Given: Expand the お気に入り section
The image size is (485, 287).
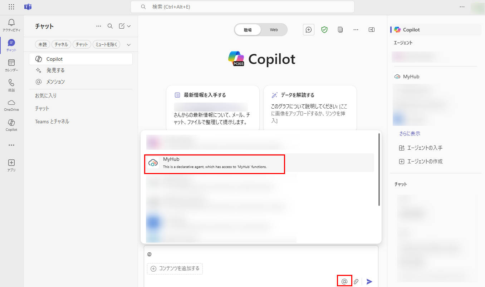Looking at the screenshot, I should click(x=46, y=95).
